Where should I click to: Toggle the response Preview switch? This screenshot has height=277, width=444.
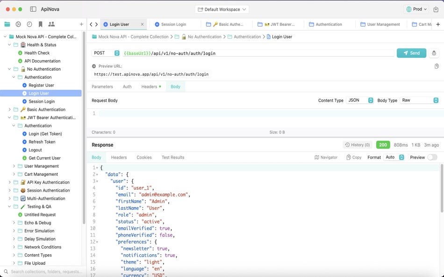(432, 158)
